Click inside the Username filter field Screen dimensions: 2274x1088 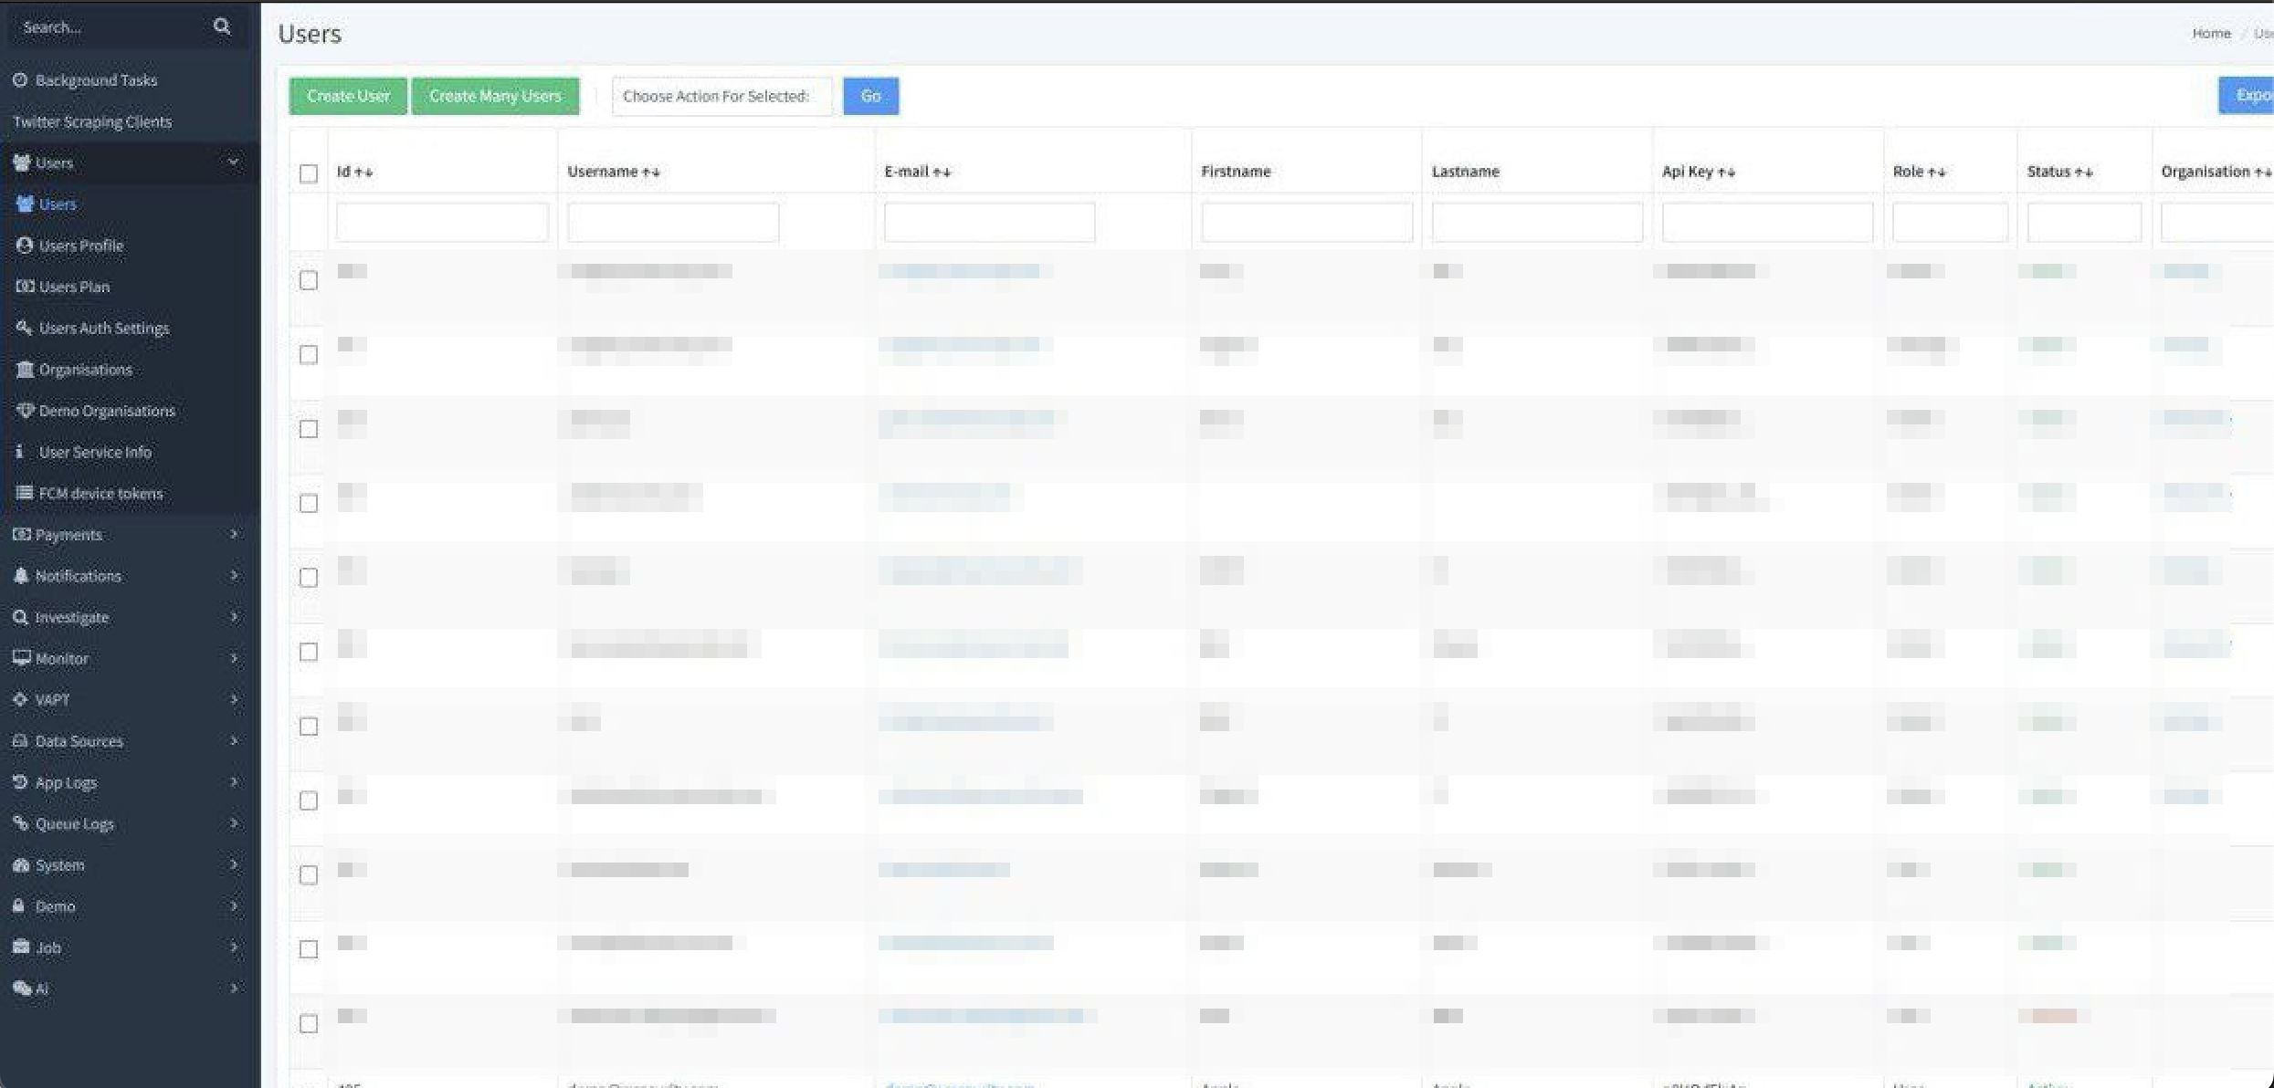click(672, 221)
